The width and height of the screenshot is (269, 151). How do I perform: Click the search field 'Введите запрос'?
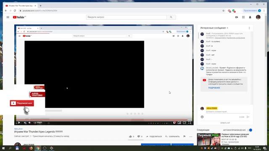126,17
